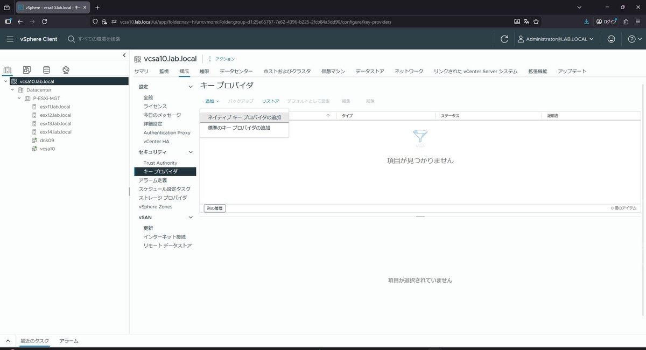The image size is (646, 350).
Task: Select the dns09 virtual machine
Action: click(47, 141)
